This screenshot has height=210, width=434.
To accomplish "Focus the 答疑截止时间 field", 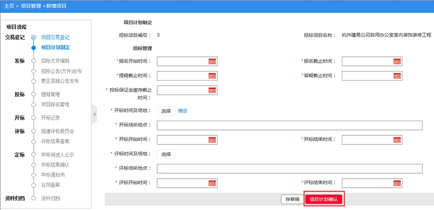I will (x=372, y=76).
